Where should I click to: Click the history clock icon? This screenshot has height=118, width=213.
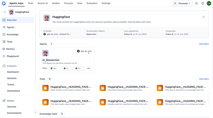196,3
